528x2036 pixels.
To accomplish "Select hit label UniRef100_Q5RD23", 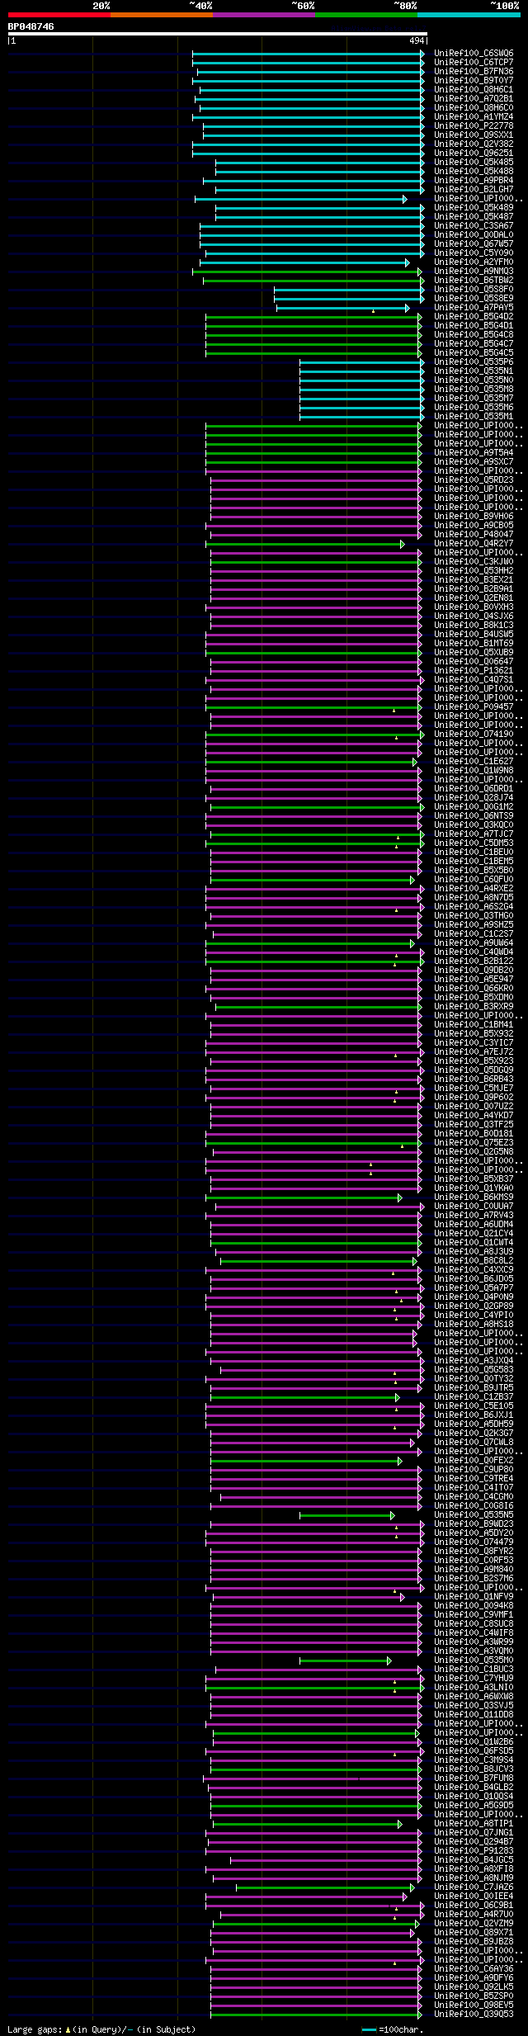I will 474,480.
